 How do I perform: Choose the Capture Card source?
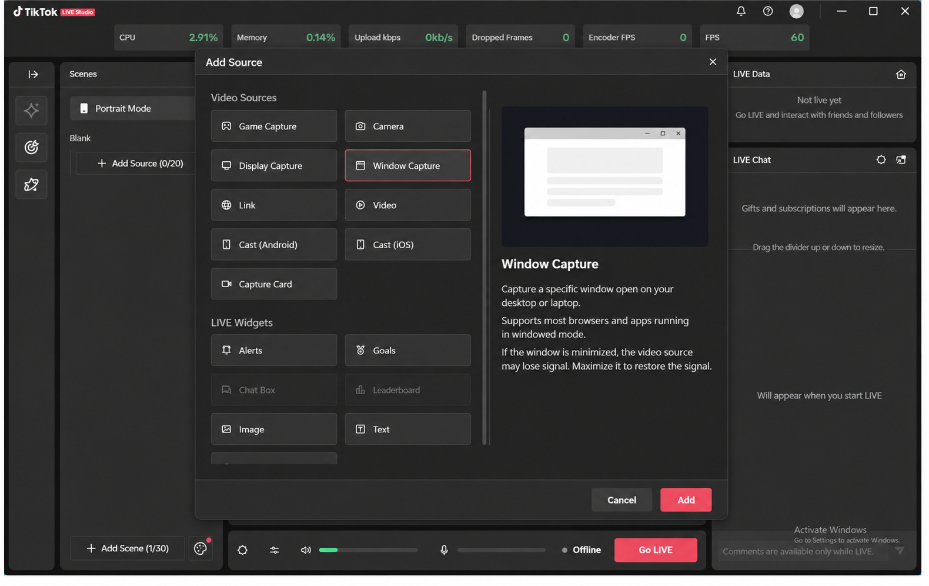(274, 284)
